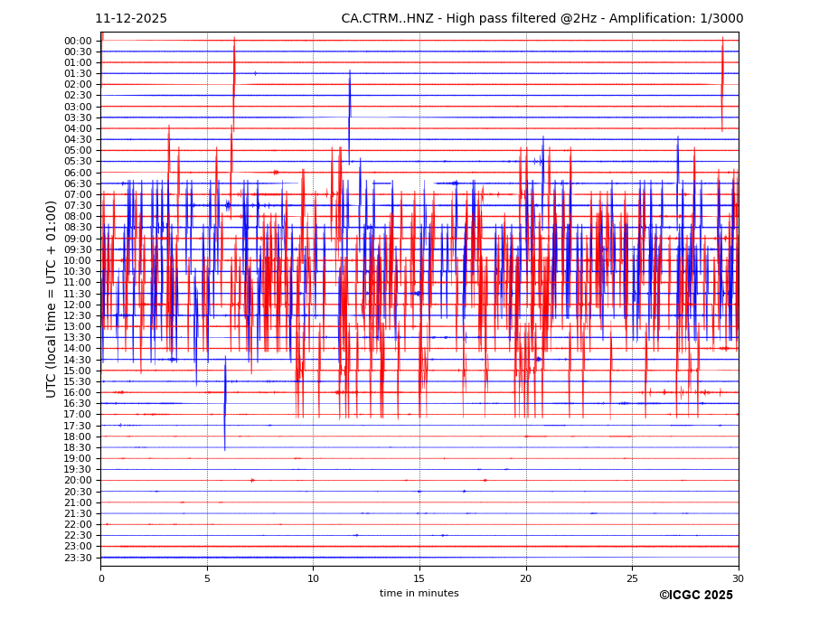The width and height of the screenshot is (838, 629).
Task: Click the 12:00 row label
Action: pos(78,305)
